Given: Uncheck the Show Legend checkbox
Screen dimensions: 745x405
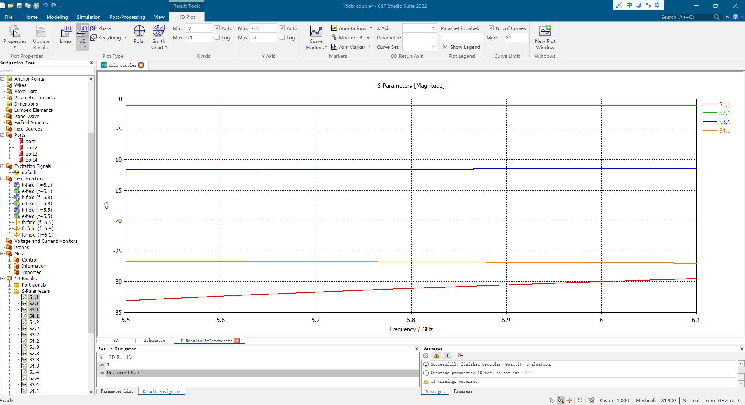Looking at the screenshot, I should point(446,47).
